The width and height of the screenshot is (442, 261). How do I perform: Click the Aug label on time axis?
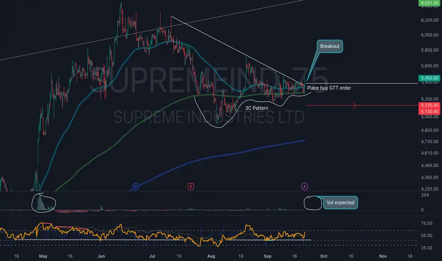(x=211, y=256)
